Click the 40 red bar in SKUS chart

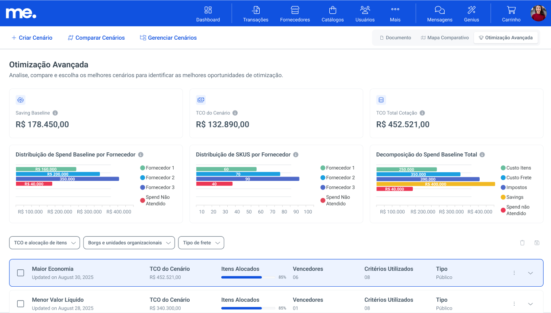pos(214,184)
